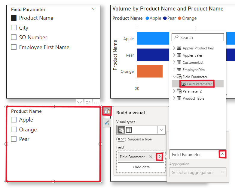235x188 pixels.
Task: Expand the Apples Sales table
Action: click(x=174, y=55)
